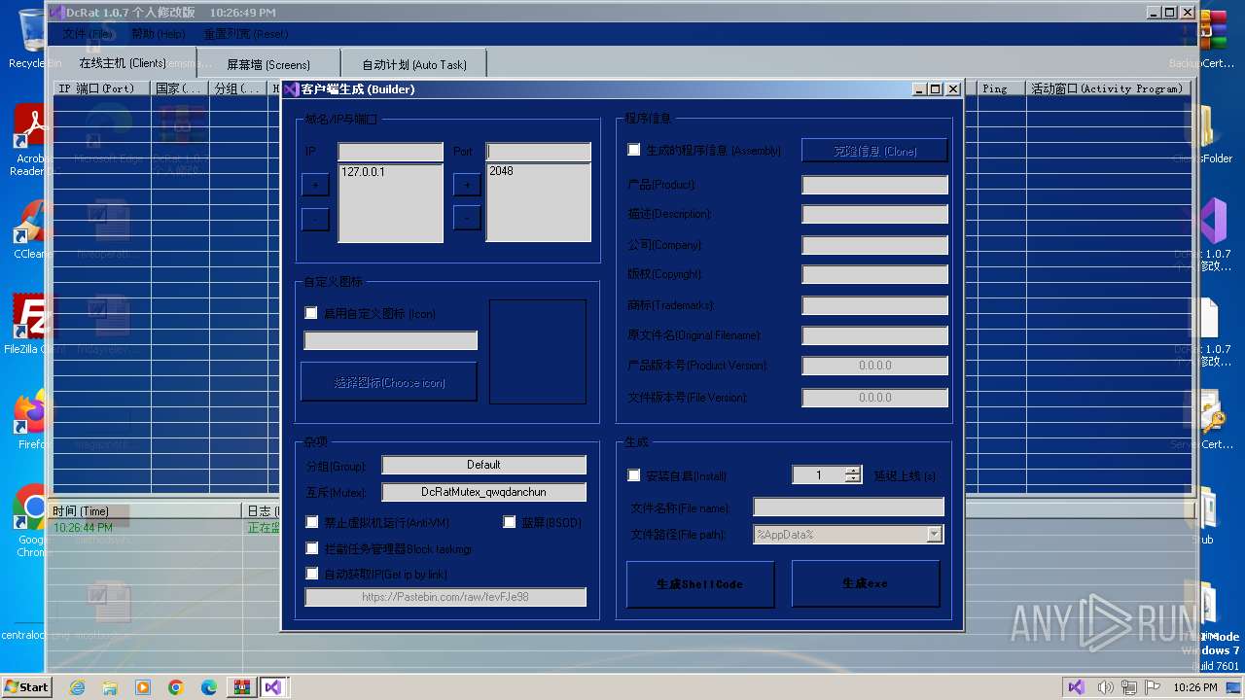Click the Ping column header

point(1002,88)
